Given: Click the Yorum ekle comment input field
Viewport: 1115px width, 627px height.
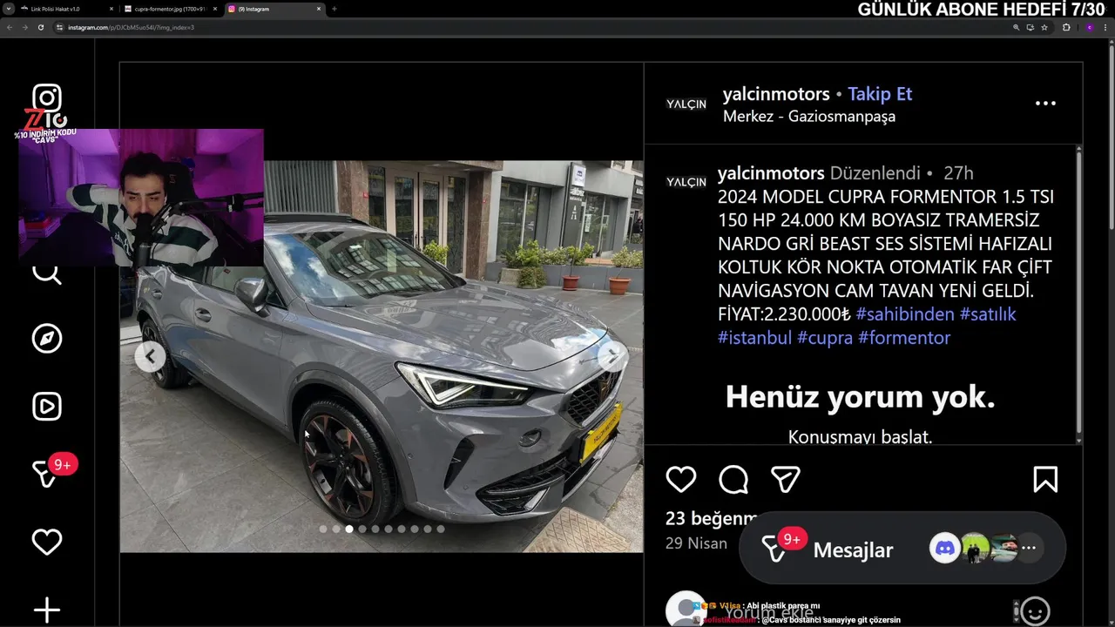Looking at the screenshot, I should [862, 611].
